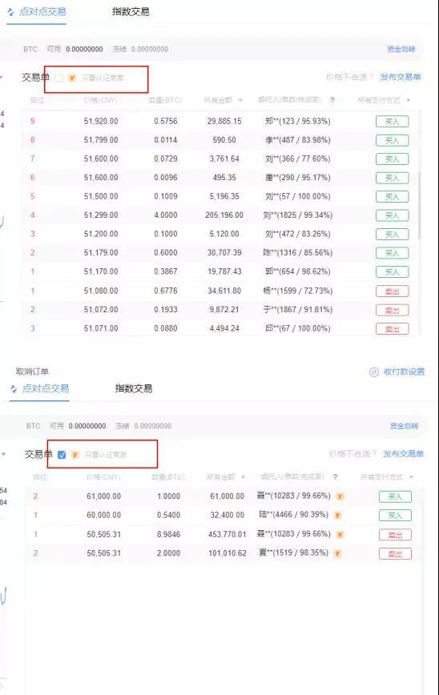Screen dimensions: 439x695
Task: Open 资金划转 link beside the unfiltered list balance
Action: tap(401, 49)
